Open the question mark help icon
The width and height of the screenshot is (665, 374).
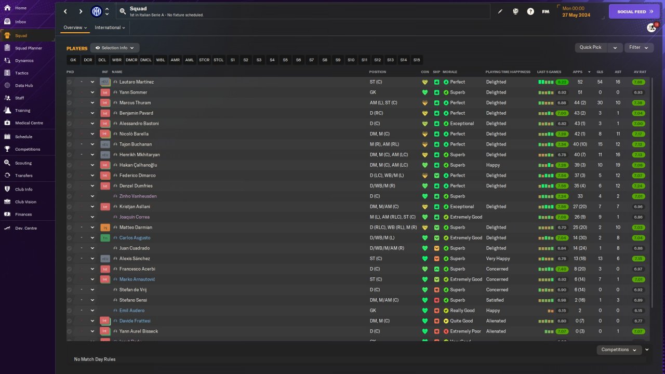(x=530, y=11)
